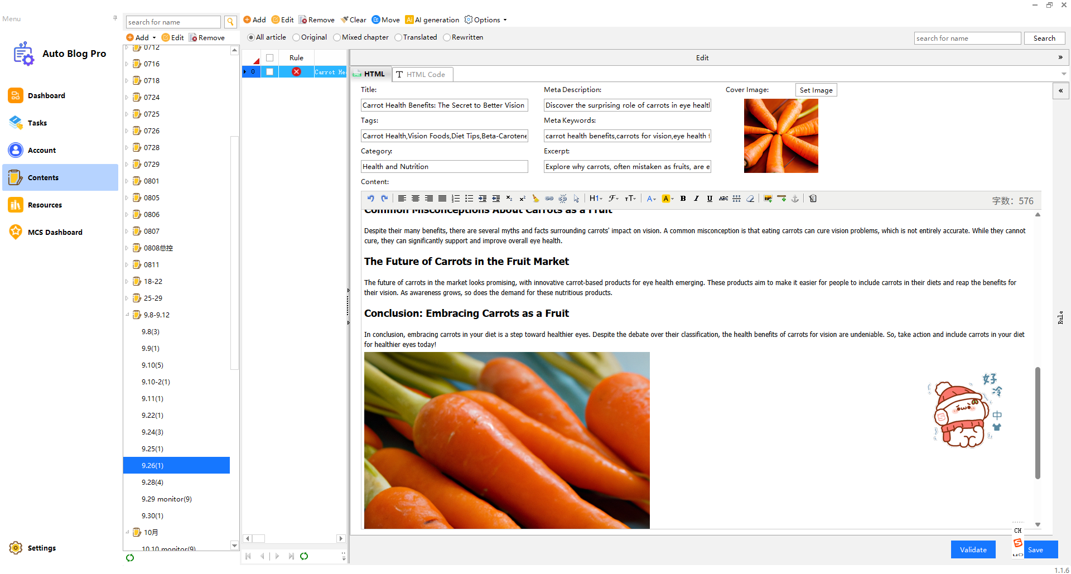The image size is (1071, 574).
Task: Apply strikethrough formatting
Action: tap(723, 199)
